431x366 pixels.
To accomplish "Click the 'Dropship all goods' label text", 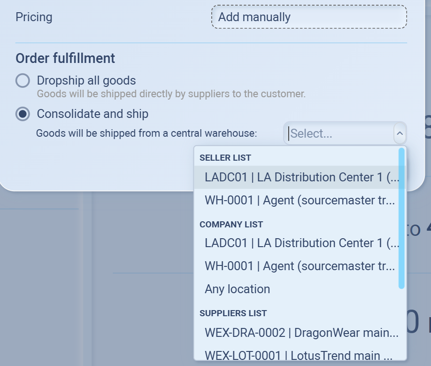I will pyautogui.click(x=86, y=80).
